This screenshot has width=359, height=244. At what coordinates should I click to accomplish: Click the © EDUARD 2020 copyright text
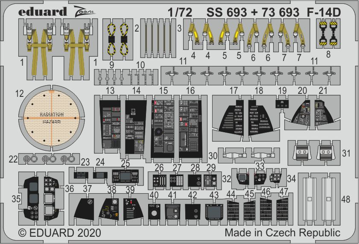[59, 233]
